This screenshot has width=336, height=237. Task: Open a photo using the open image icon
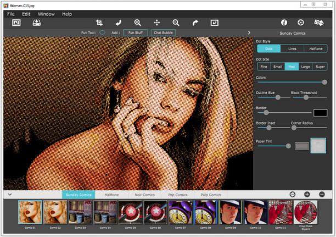pos(16,23)
